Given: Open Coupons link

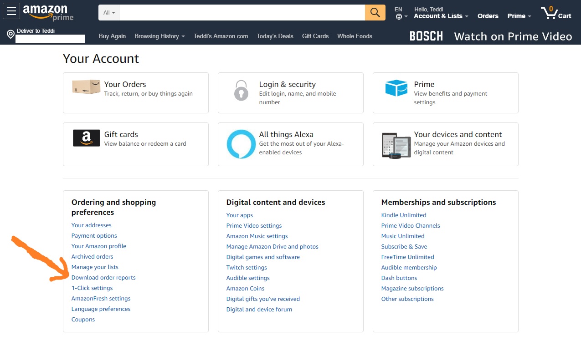Looking at the screenshot, I should (83, 319).
